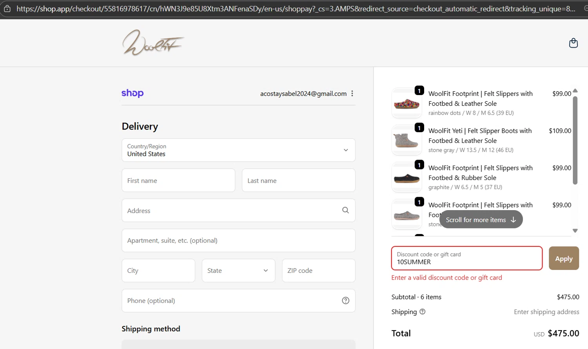Click the graphite rubber sole slipper thumbnail

coord(407,178)
